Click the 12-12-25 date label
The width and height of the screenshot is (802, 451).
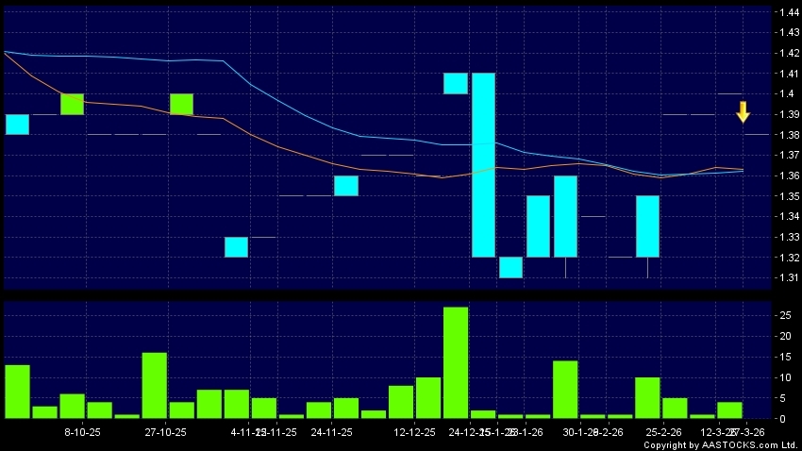click(x=414, y=432)
